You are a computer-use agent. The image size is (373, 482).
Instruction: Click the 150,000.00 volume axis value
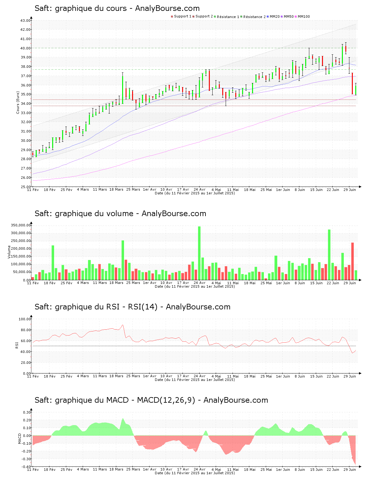pyautogui.click(x=21, y=257)
